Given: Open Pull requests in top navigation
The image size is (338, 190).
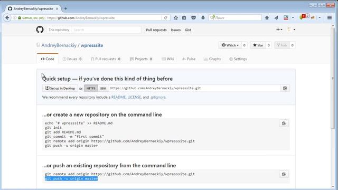Looking at the screenshot, I should [156, 30].
